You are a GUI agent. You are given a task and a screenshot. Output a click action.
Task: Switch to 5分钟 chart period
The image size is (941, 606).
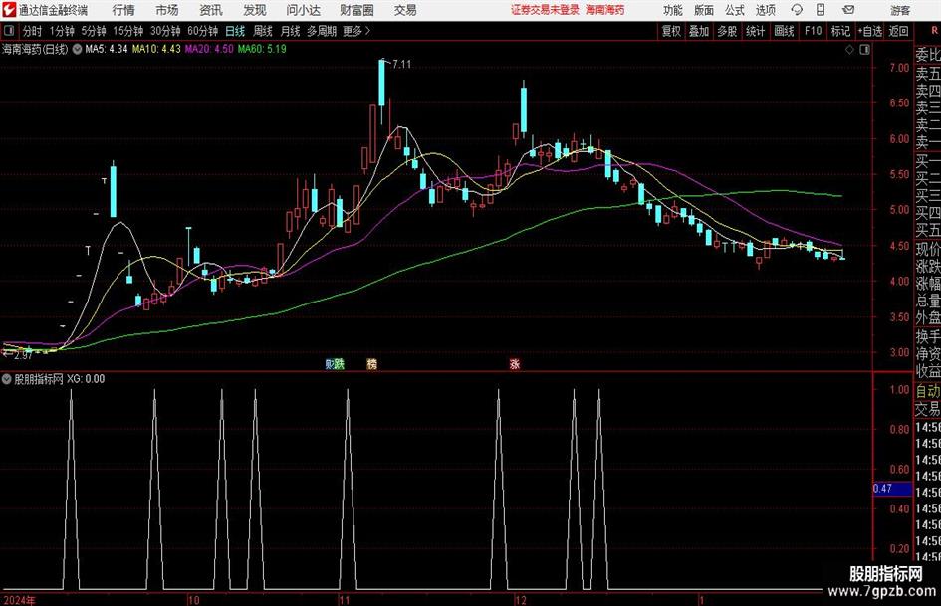pos(94,31)
